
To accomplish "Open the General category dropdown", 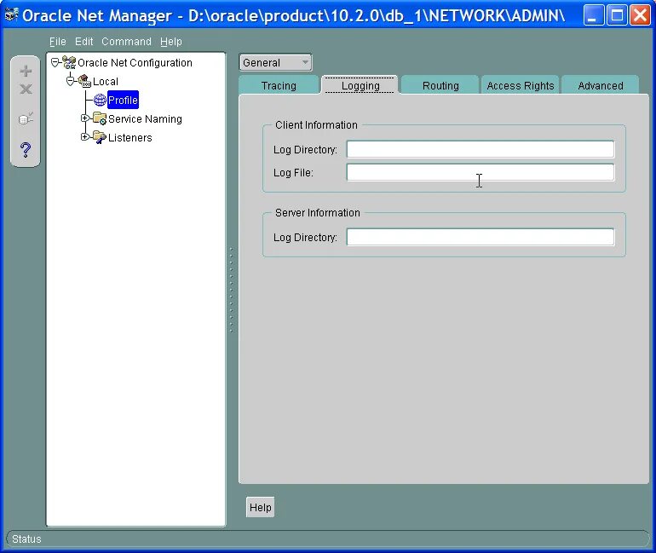I will click(275, 63).
